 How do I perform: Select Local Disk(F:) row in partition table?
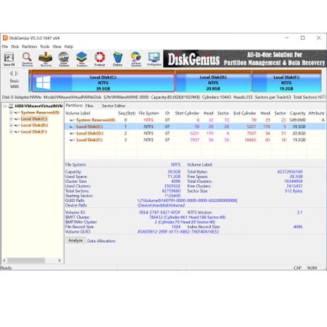(x=196, y=140)
